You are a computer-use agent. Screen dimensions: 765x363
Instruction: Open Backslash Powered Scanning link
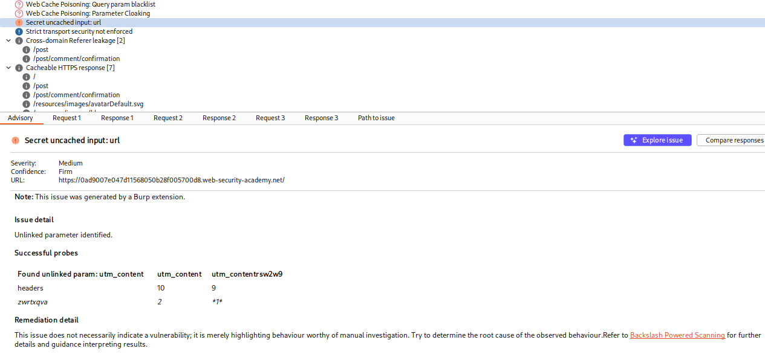(677, 335)
